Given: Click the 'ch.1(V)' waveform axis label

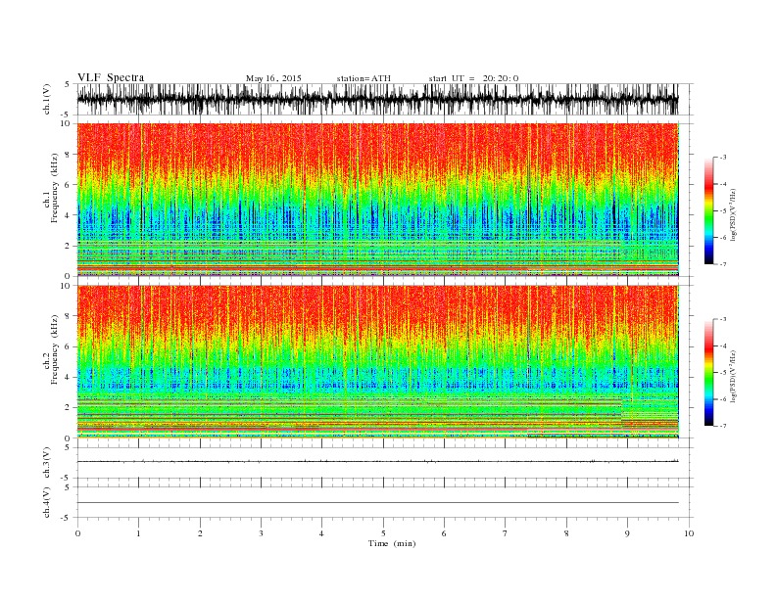Looking at the screenshot, I should click(47, 99).
